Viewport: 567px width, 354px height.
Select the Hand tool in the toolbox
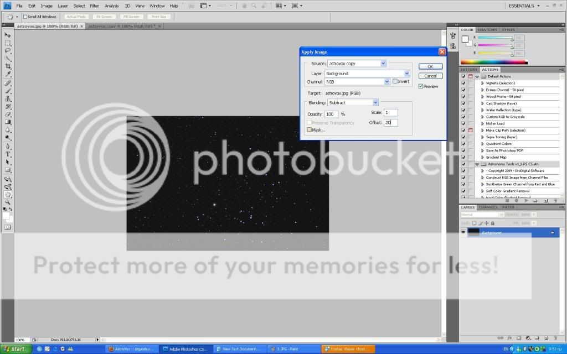point(8,194)
